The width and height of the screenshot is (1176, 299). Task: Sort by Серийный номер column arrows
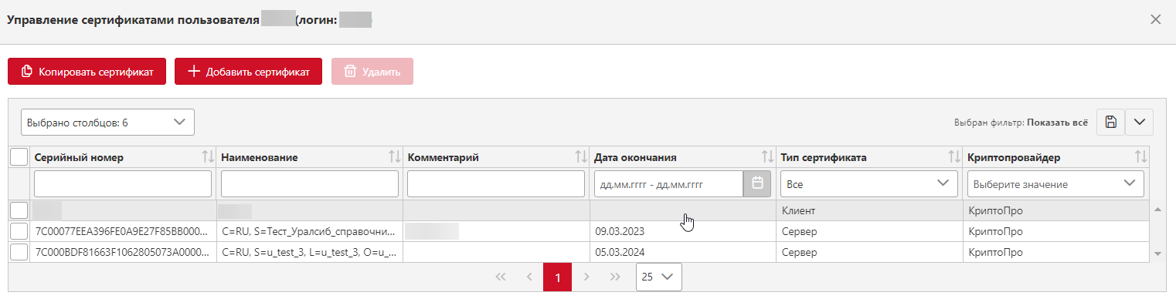(x=207, y=157)
